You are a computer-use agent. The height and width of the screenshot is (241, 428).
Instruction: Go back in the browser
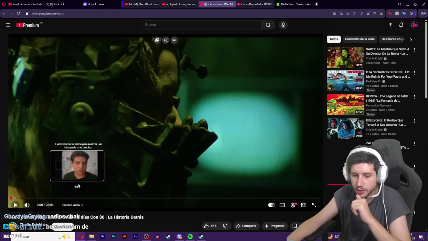[x=4, y=13]
